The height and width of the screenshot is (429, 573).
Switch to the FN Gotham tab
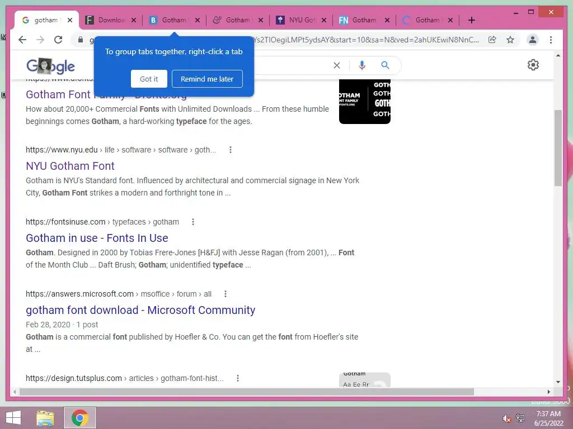363,20
